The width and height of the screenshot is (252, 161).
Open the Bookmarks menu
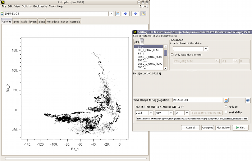coord(40,6)
